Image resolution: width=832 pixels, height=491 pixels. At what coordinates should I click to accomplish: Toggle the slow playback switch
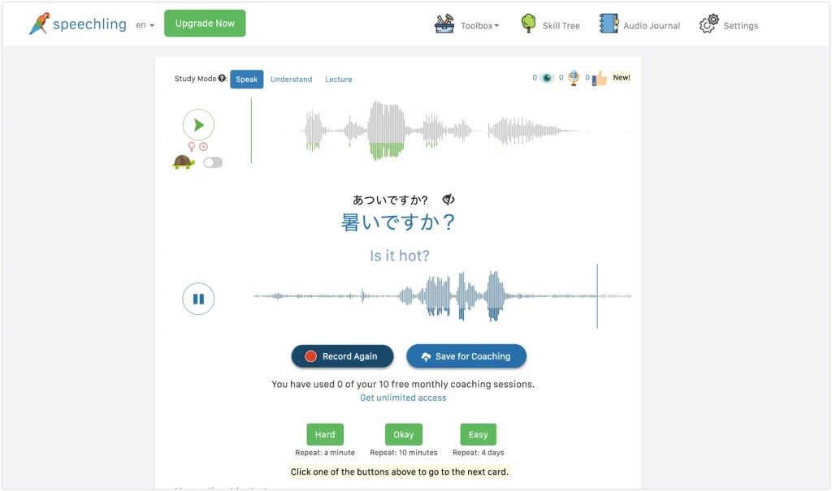pos(213,162)
